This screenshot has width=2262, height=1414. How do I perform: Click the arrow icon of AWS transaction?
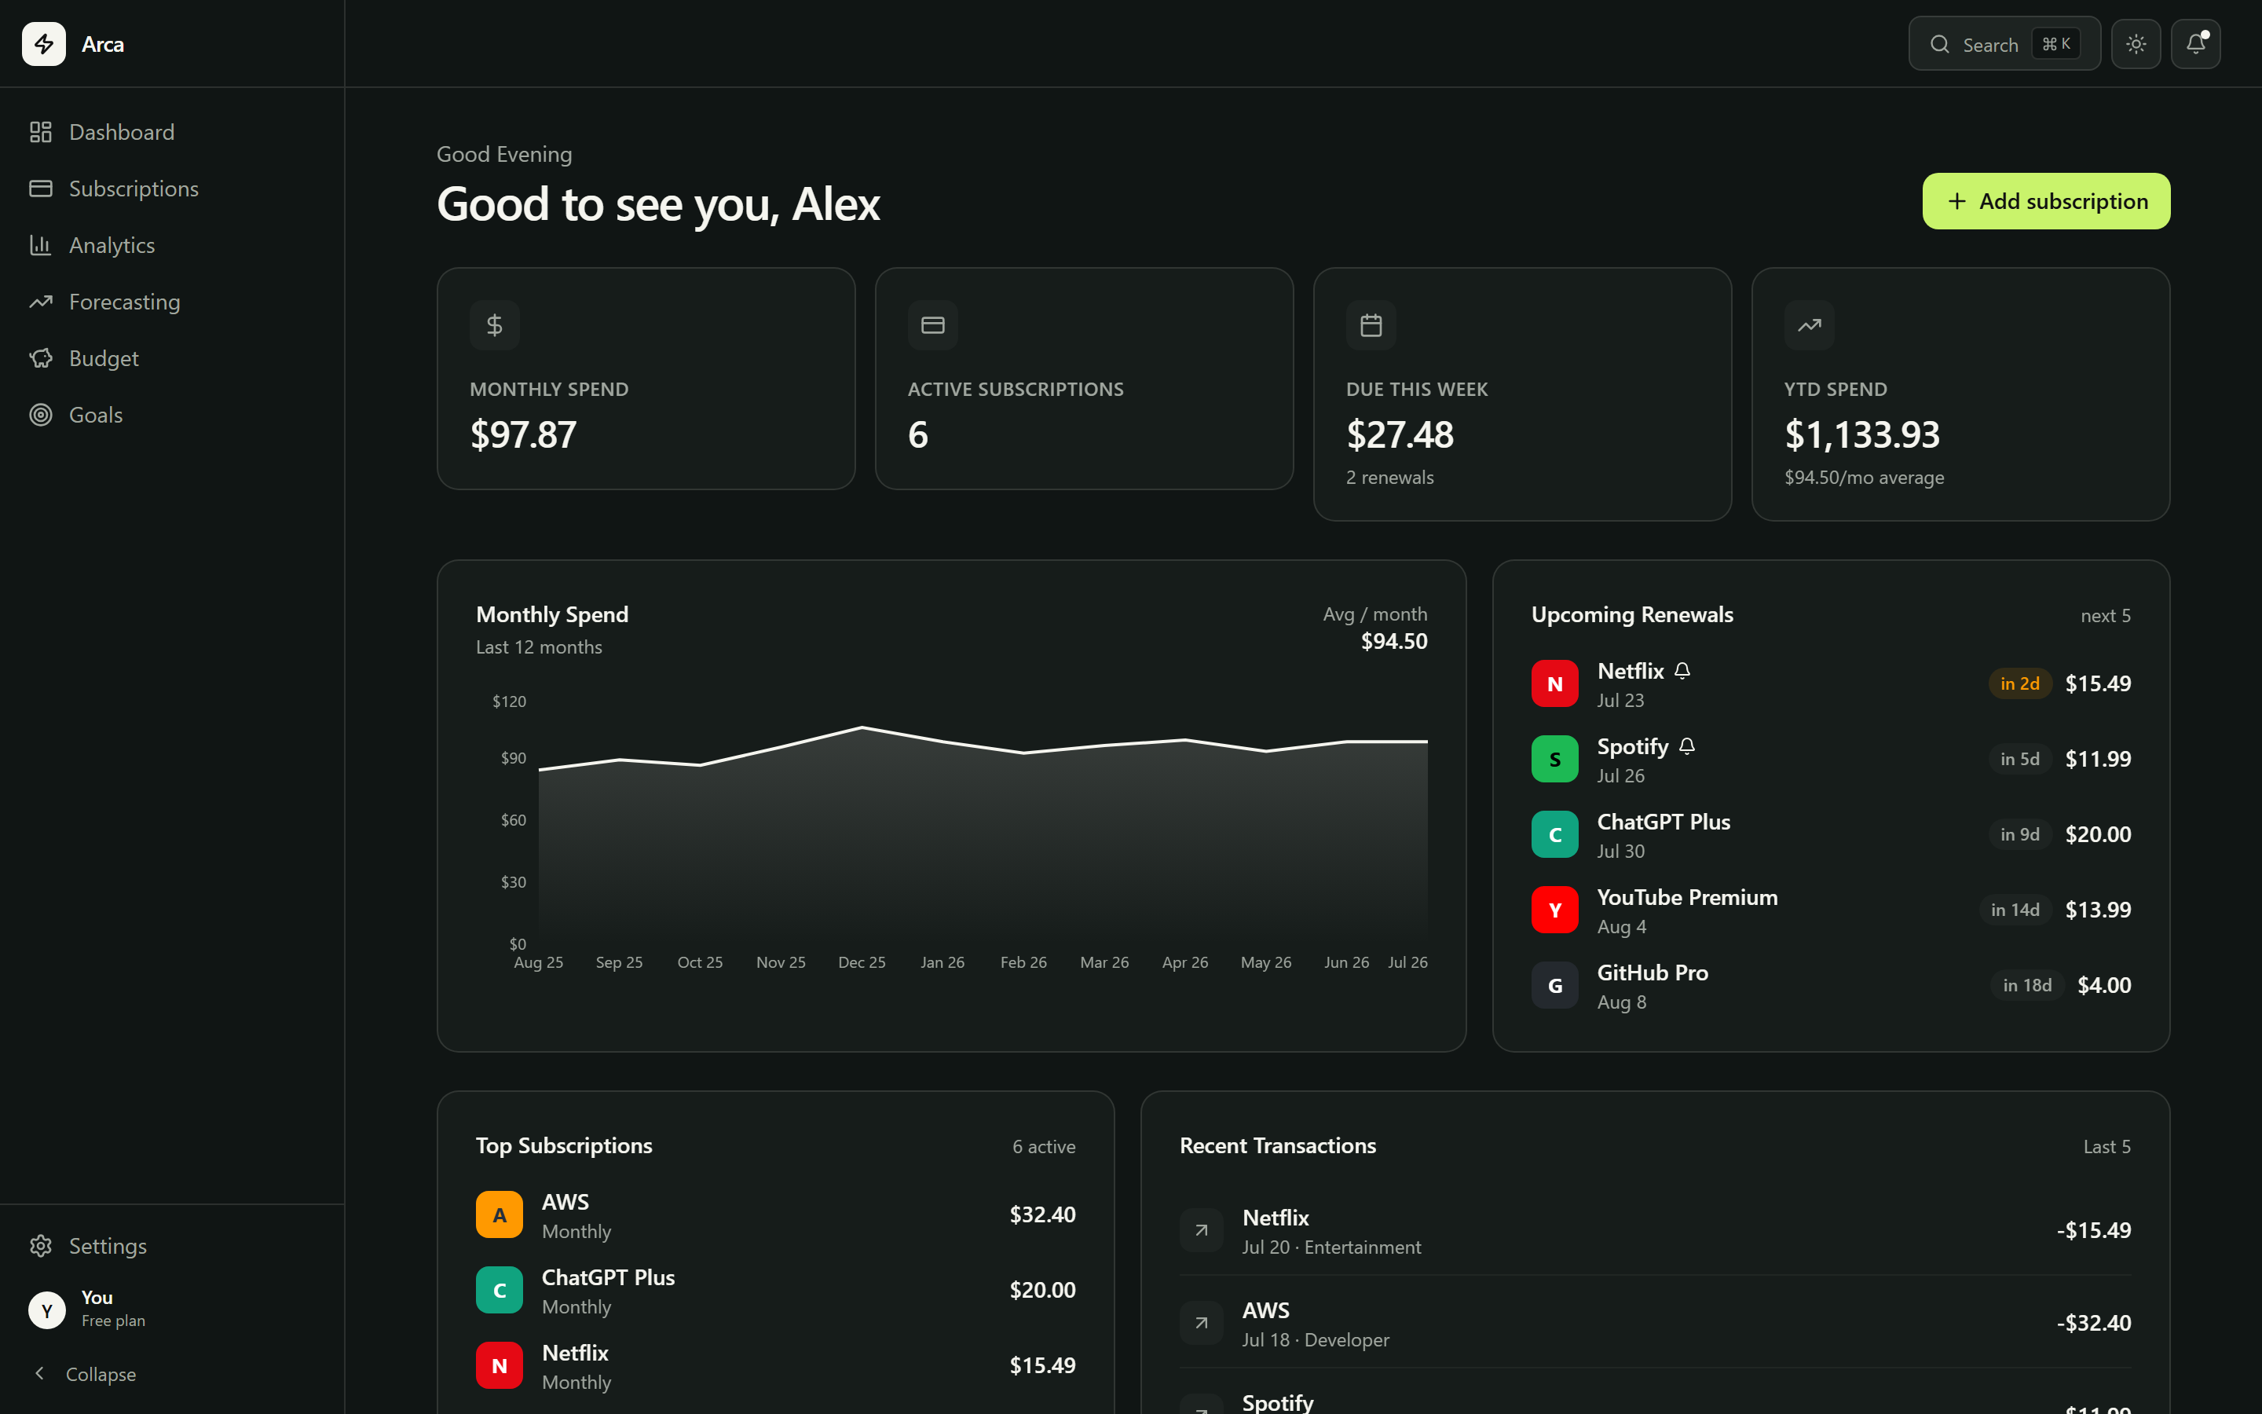pos(1202,1324)
